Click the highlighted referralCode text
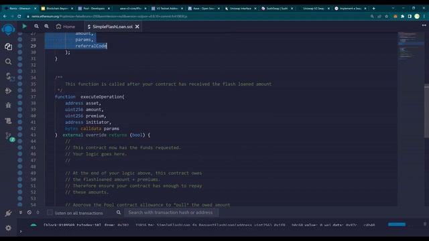 click(91, 46)
